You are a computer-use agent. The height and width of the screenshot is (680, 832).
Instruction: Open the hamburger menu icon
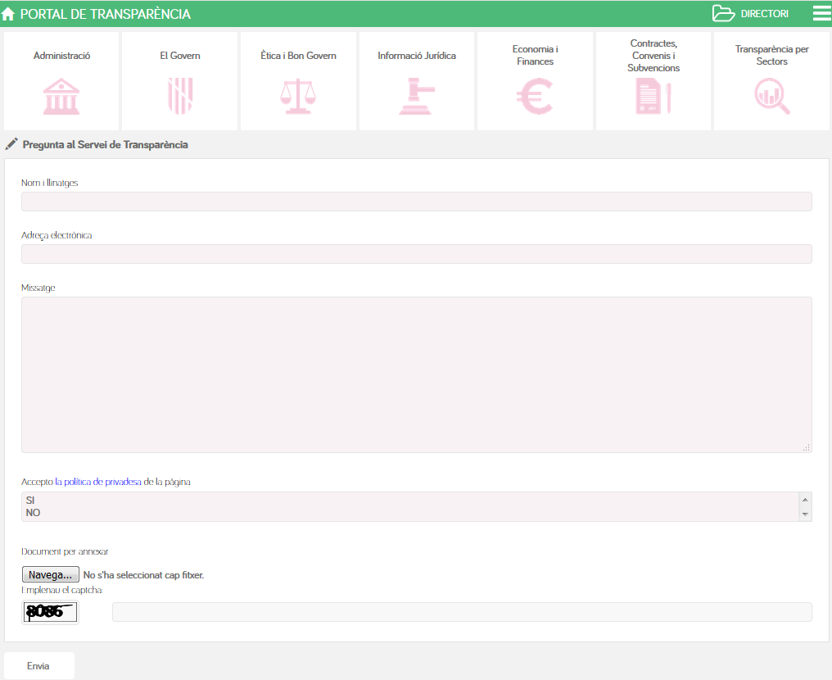[821, 13]
